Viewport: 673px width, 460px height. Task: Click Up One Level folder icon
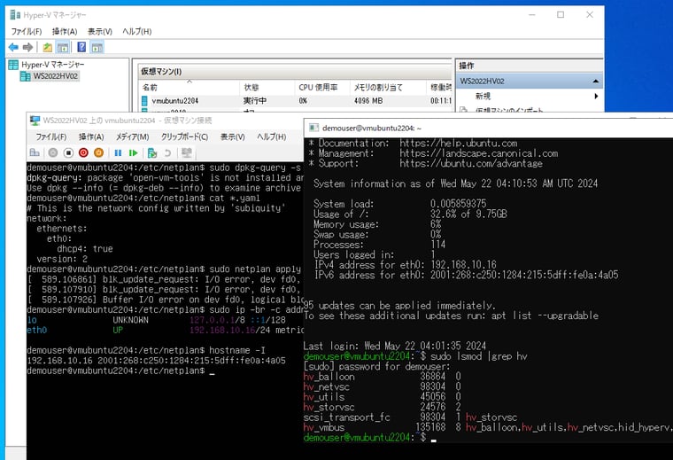pos(48,47)
